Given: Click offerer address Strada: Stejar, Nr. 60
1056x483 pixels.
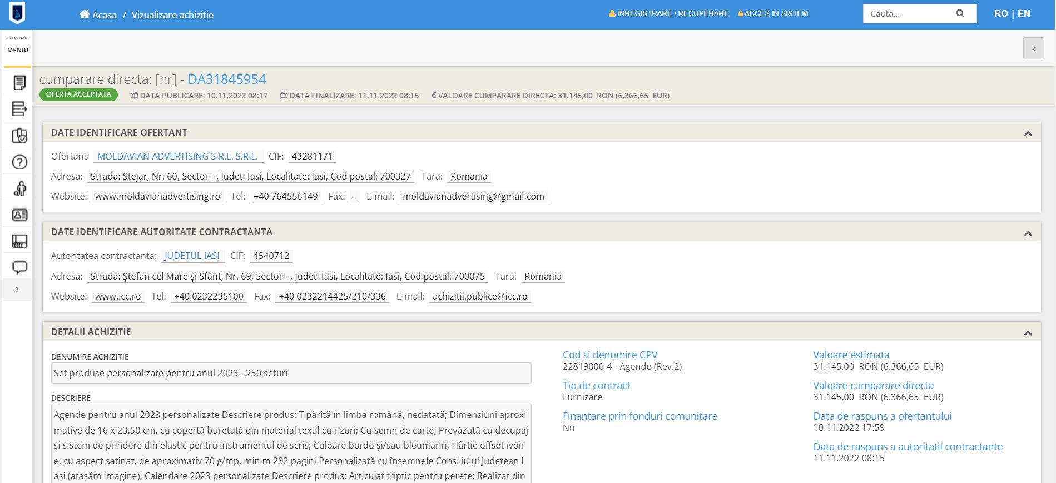Looking at the screenshot, I should pyautogui.click(x=250, y=176).
